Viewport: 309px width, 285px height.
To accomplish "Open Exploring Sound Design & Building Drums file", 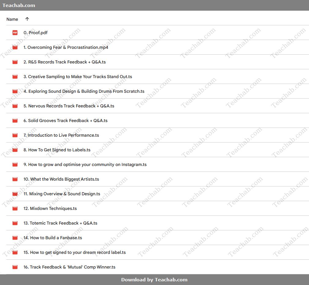I will click(84, 91).
